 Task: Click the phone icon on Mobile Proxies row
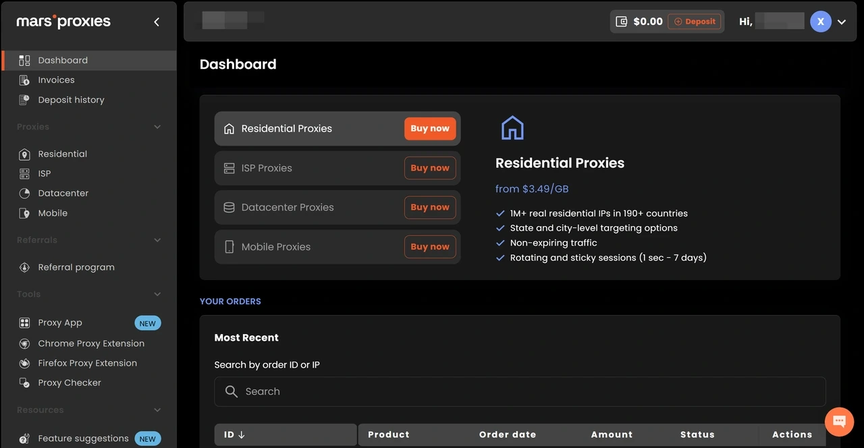pyautogui.click(x=229, y=247)
